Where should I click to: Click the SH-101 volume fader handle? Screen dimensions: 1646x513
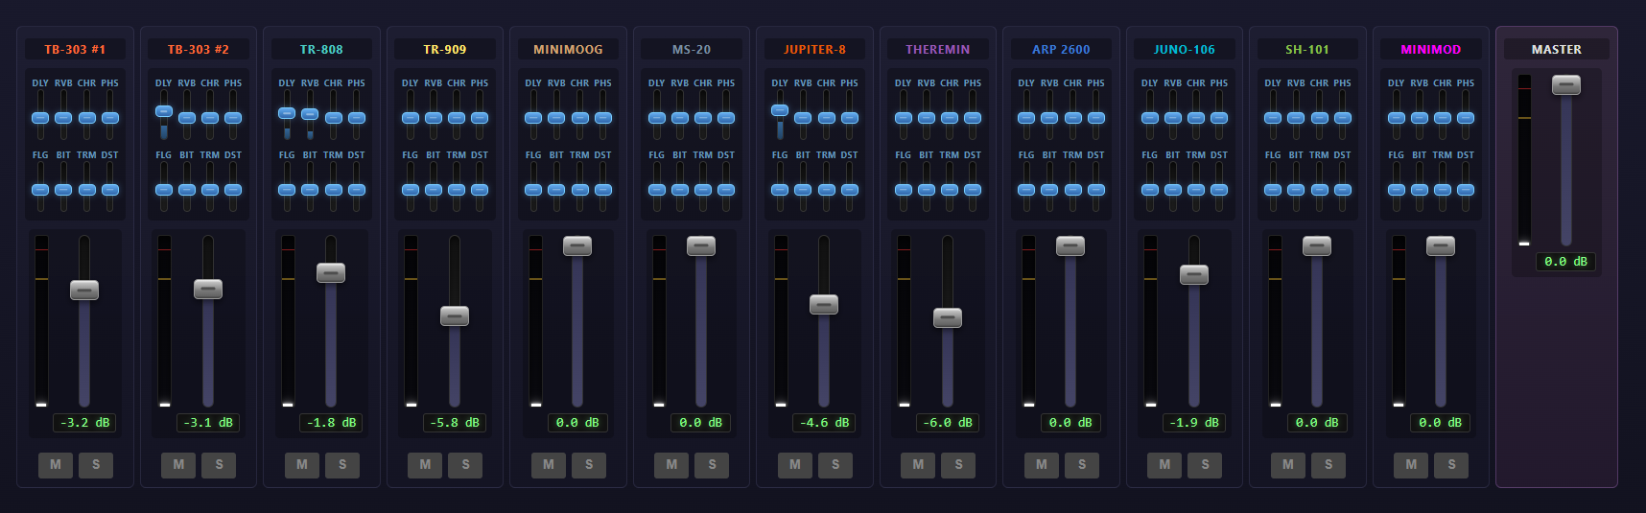pos(1316,246)
